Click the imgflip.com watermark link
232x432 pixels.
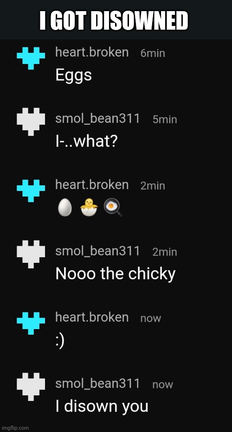15,427
